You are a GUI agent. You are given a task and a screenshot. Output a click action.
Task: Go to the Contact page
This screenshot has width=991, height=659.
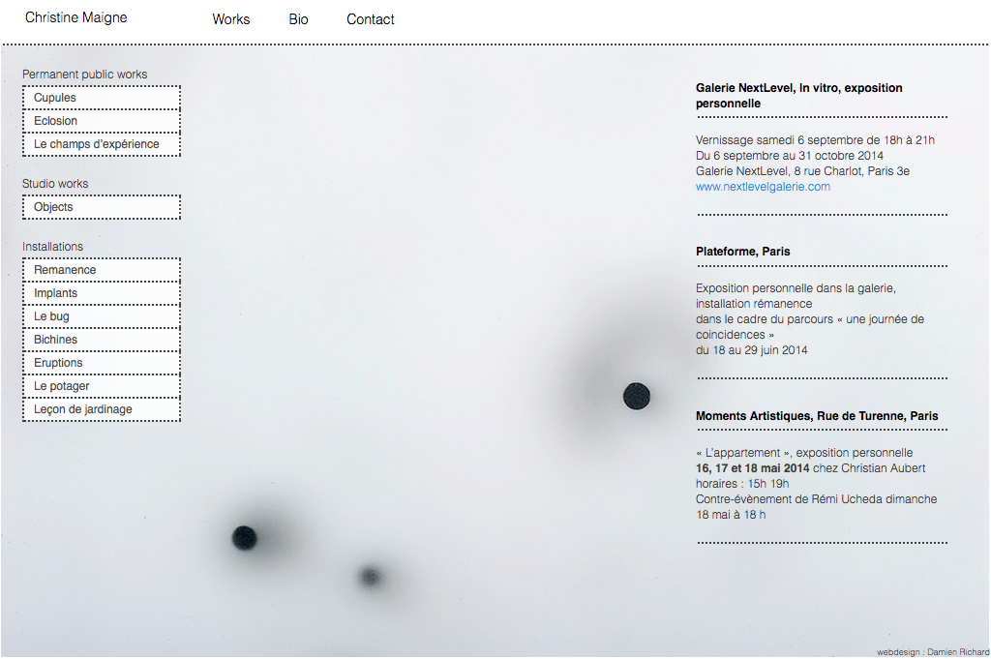pos(371,19)
